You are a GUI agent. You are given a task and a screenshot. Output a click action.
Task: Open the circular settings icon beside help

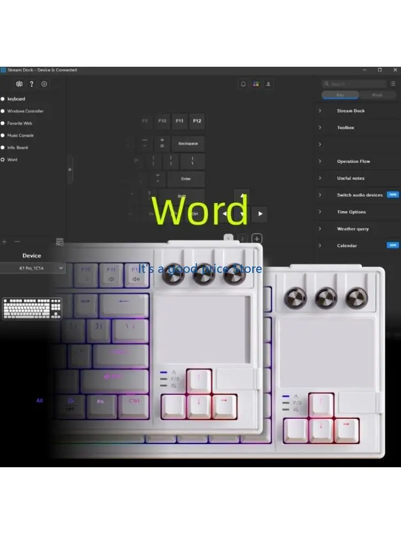coord(44,84)
